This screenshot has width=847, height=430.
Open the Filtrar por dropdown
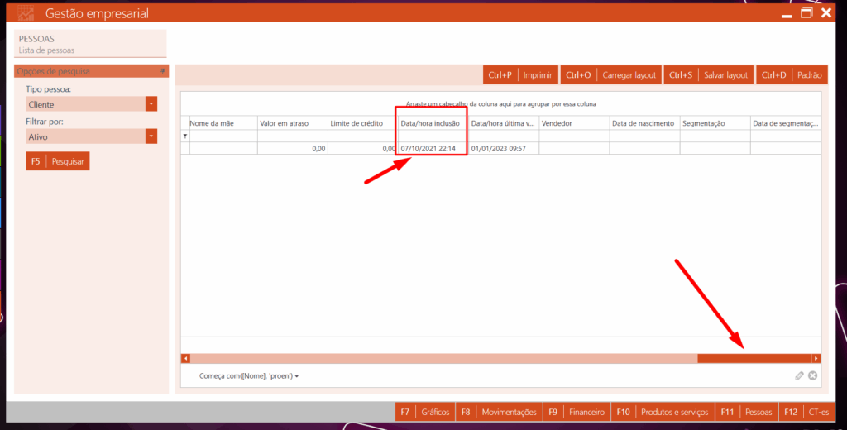(x=151, y=136)
